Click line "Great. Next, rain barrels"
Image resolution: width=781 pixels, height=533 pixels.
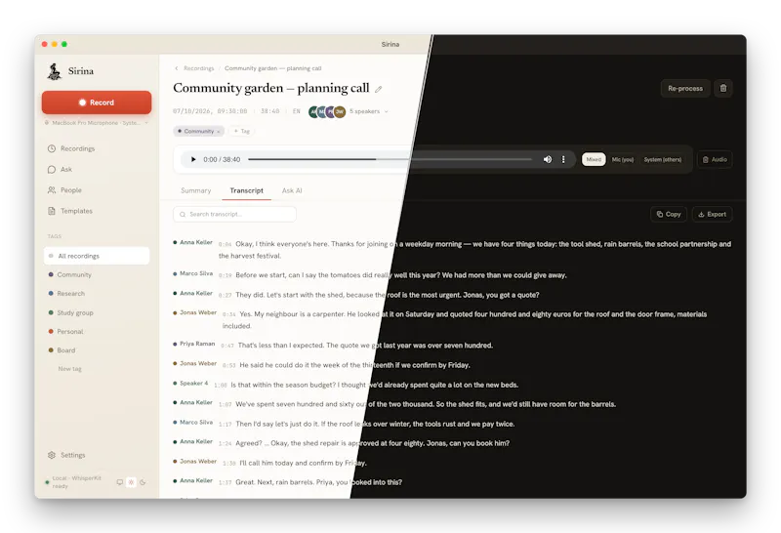(319, 482)
